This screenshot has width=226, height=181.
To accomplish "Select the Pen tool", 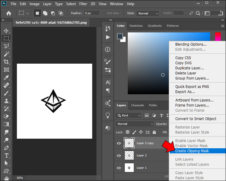I will coord(6,148).
